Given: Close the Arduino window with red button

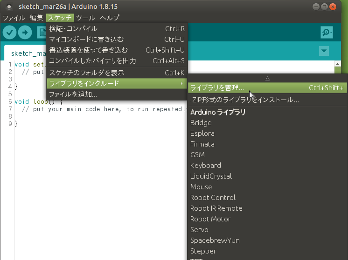Looking at the screenshot, I should tap(333, 7).
